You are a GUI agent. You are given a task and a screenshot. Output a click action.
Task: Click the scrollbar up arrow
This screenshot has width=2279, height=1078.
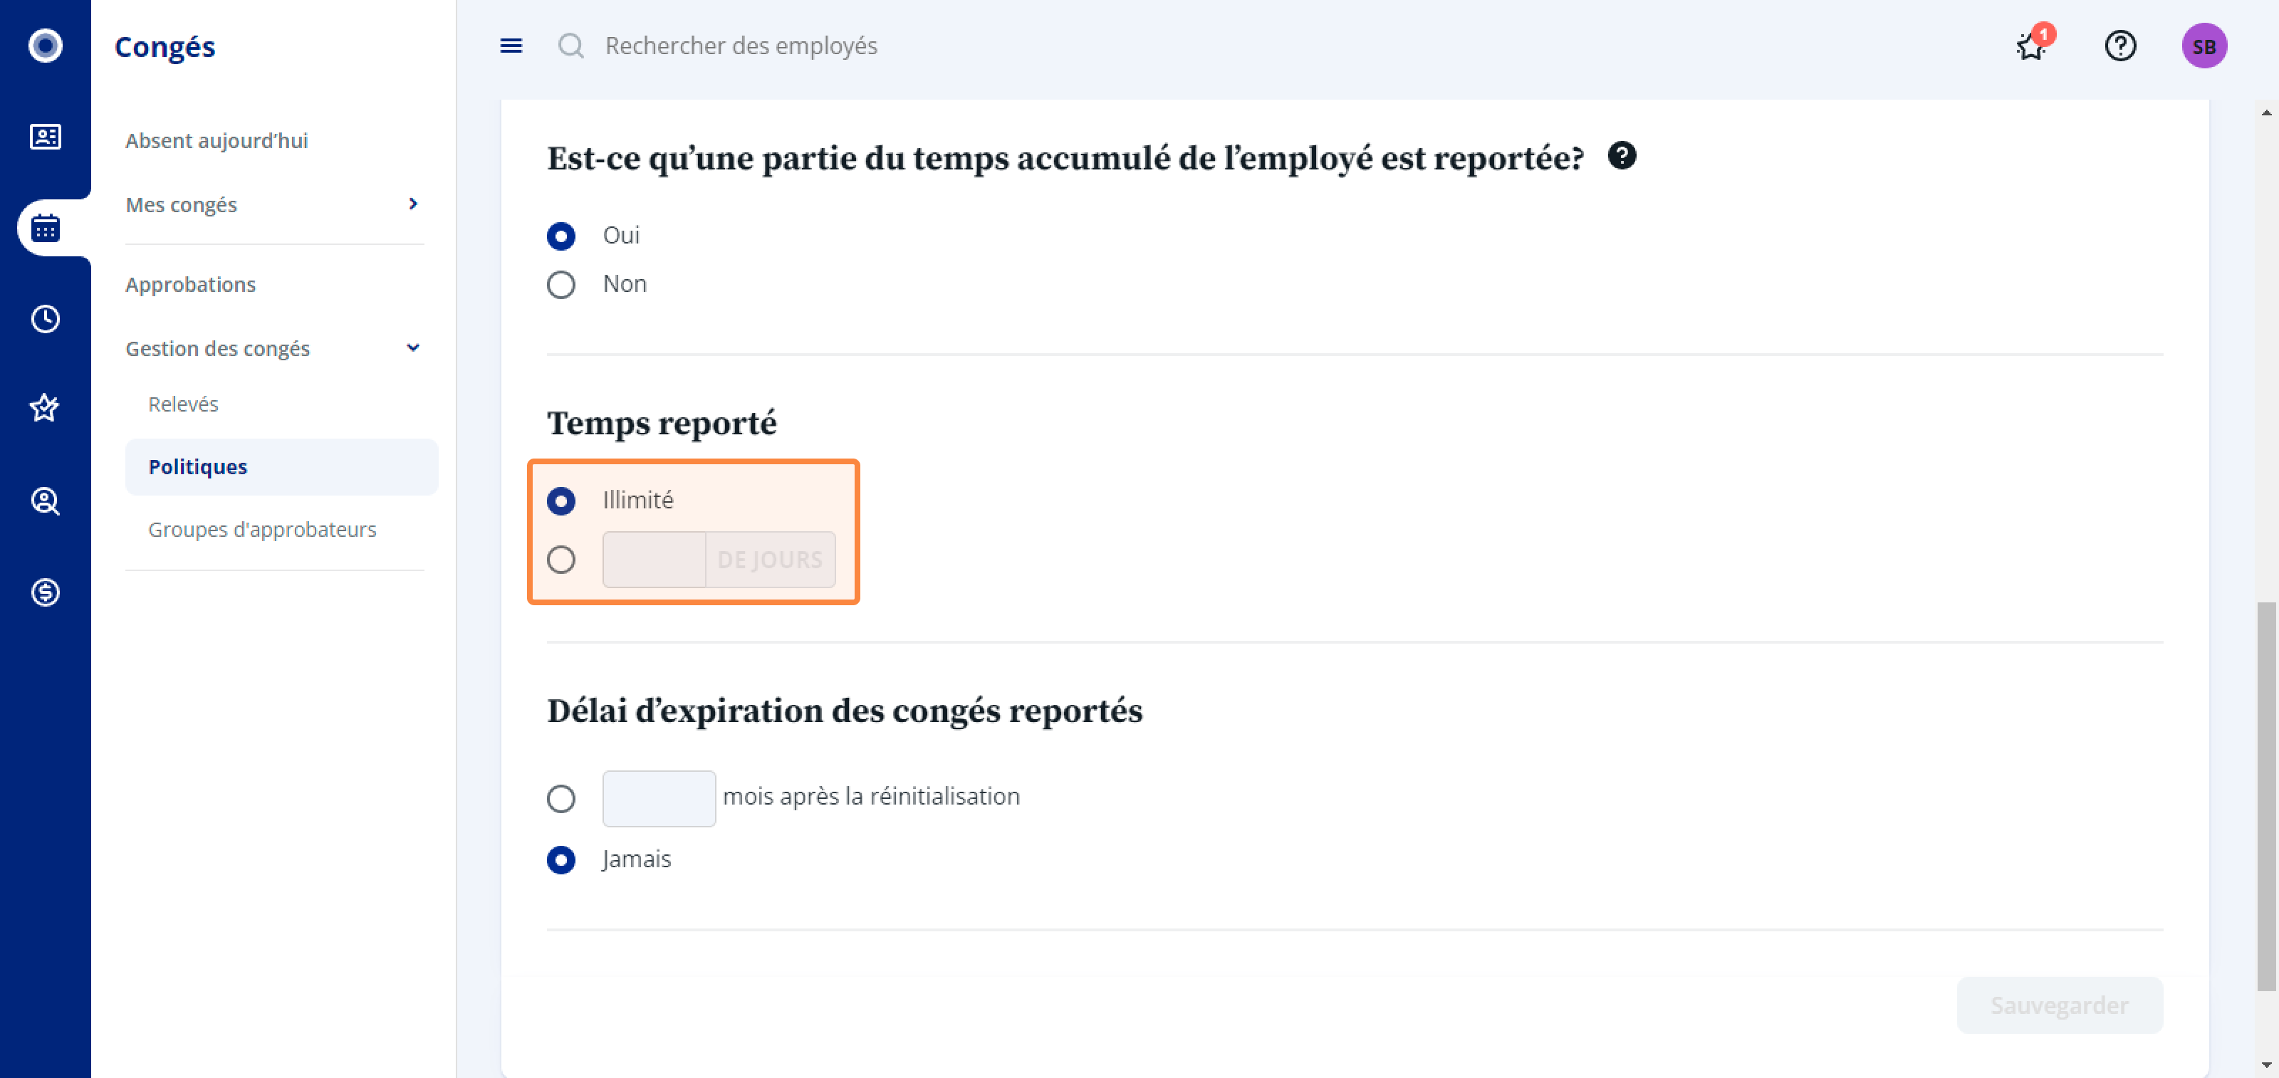tap(2265, 112)
